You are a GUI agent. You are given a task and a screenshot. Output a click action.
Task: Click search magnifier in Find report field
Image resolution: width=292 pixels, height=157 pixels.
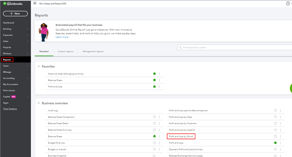180,47
